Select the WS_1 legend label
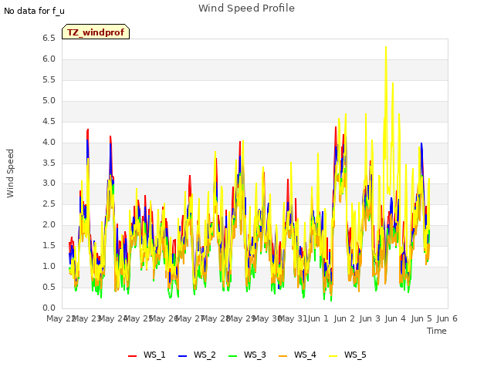The height and width of the screenshot is (370, 494). (x=154, y=355)
